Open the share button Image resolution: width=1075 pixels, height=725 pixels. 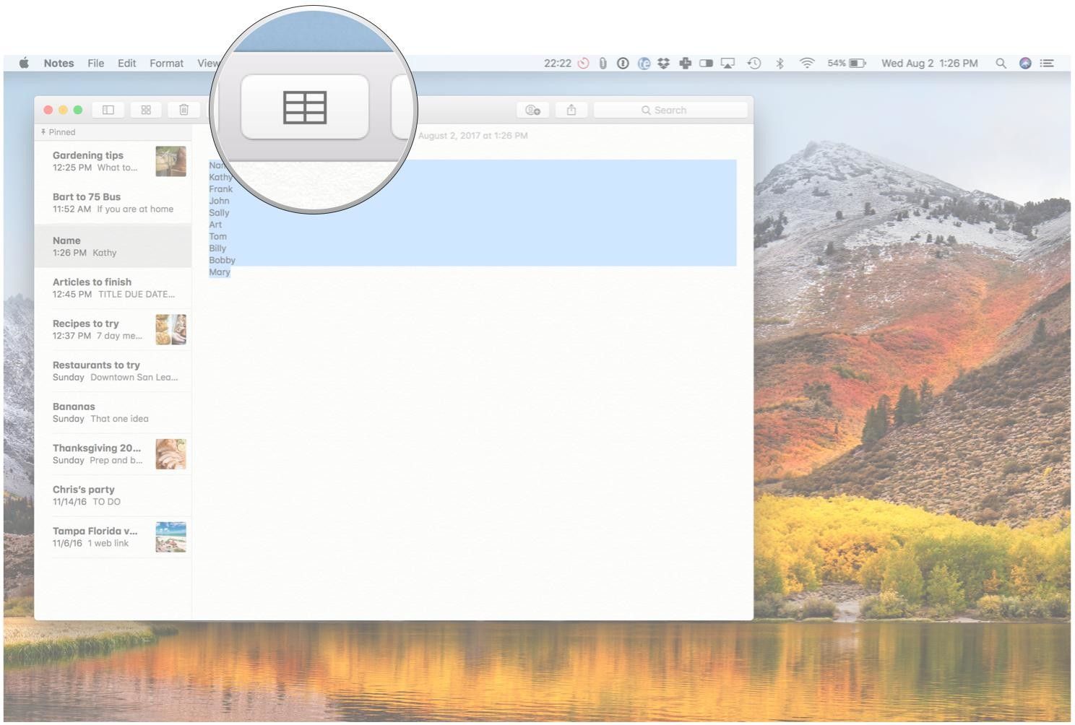[571, 110]
